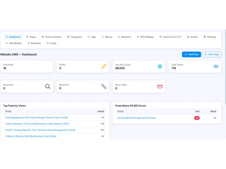Screen dimensions: 226x169
Task: Click the vertical page scrollbar
Action: point(226,67)
